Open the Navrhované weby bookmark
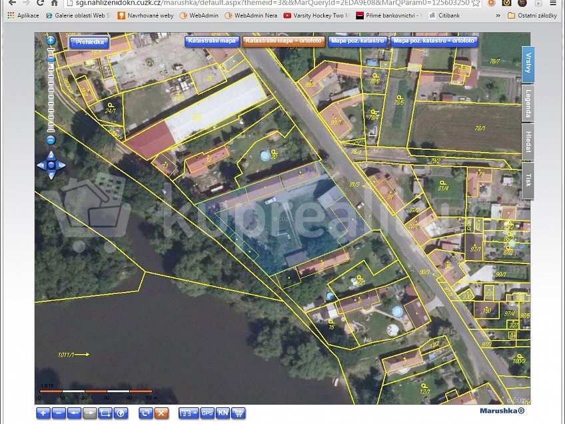 [x=145, y=15]
